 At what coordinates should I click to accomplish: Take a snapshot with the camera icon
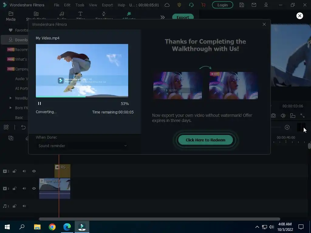[x=273, y=116]
